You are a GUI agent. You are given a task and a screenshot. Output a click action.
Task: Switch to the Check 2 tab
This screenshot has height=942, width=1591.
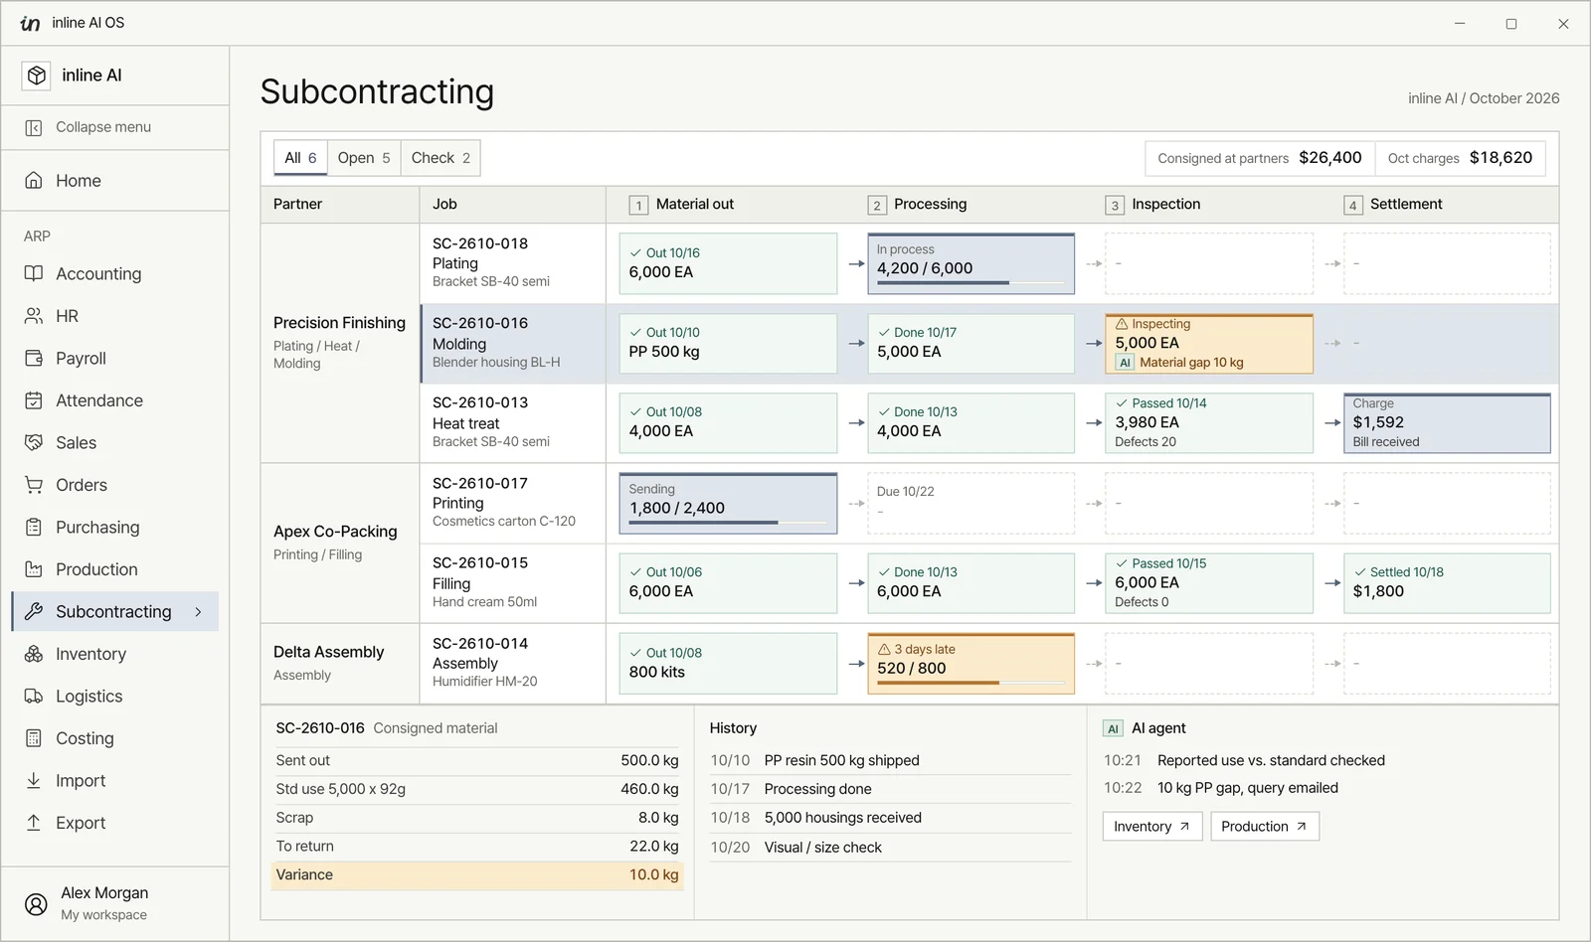coord(441,158)
